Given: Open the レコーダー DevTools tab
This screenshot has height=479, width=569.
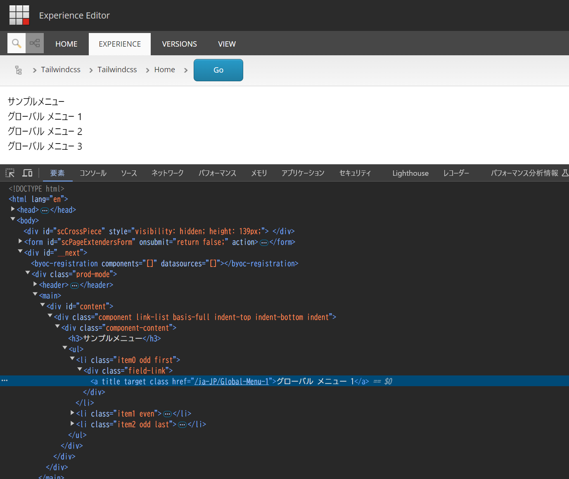Looking at the screenshot, I should 456,173.
